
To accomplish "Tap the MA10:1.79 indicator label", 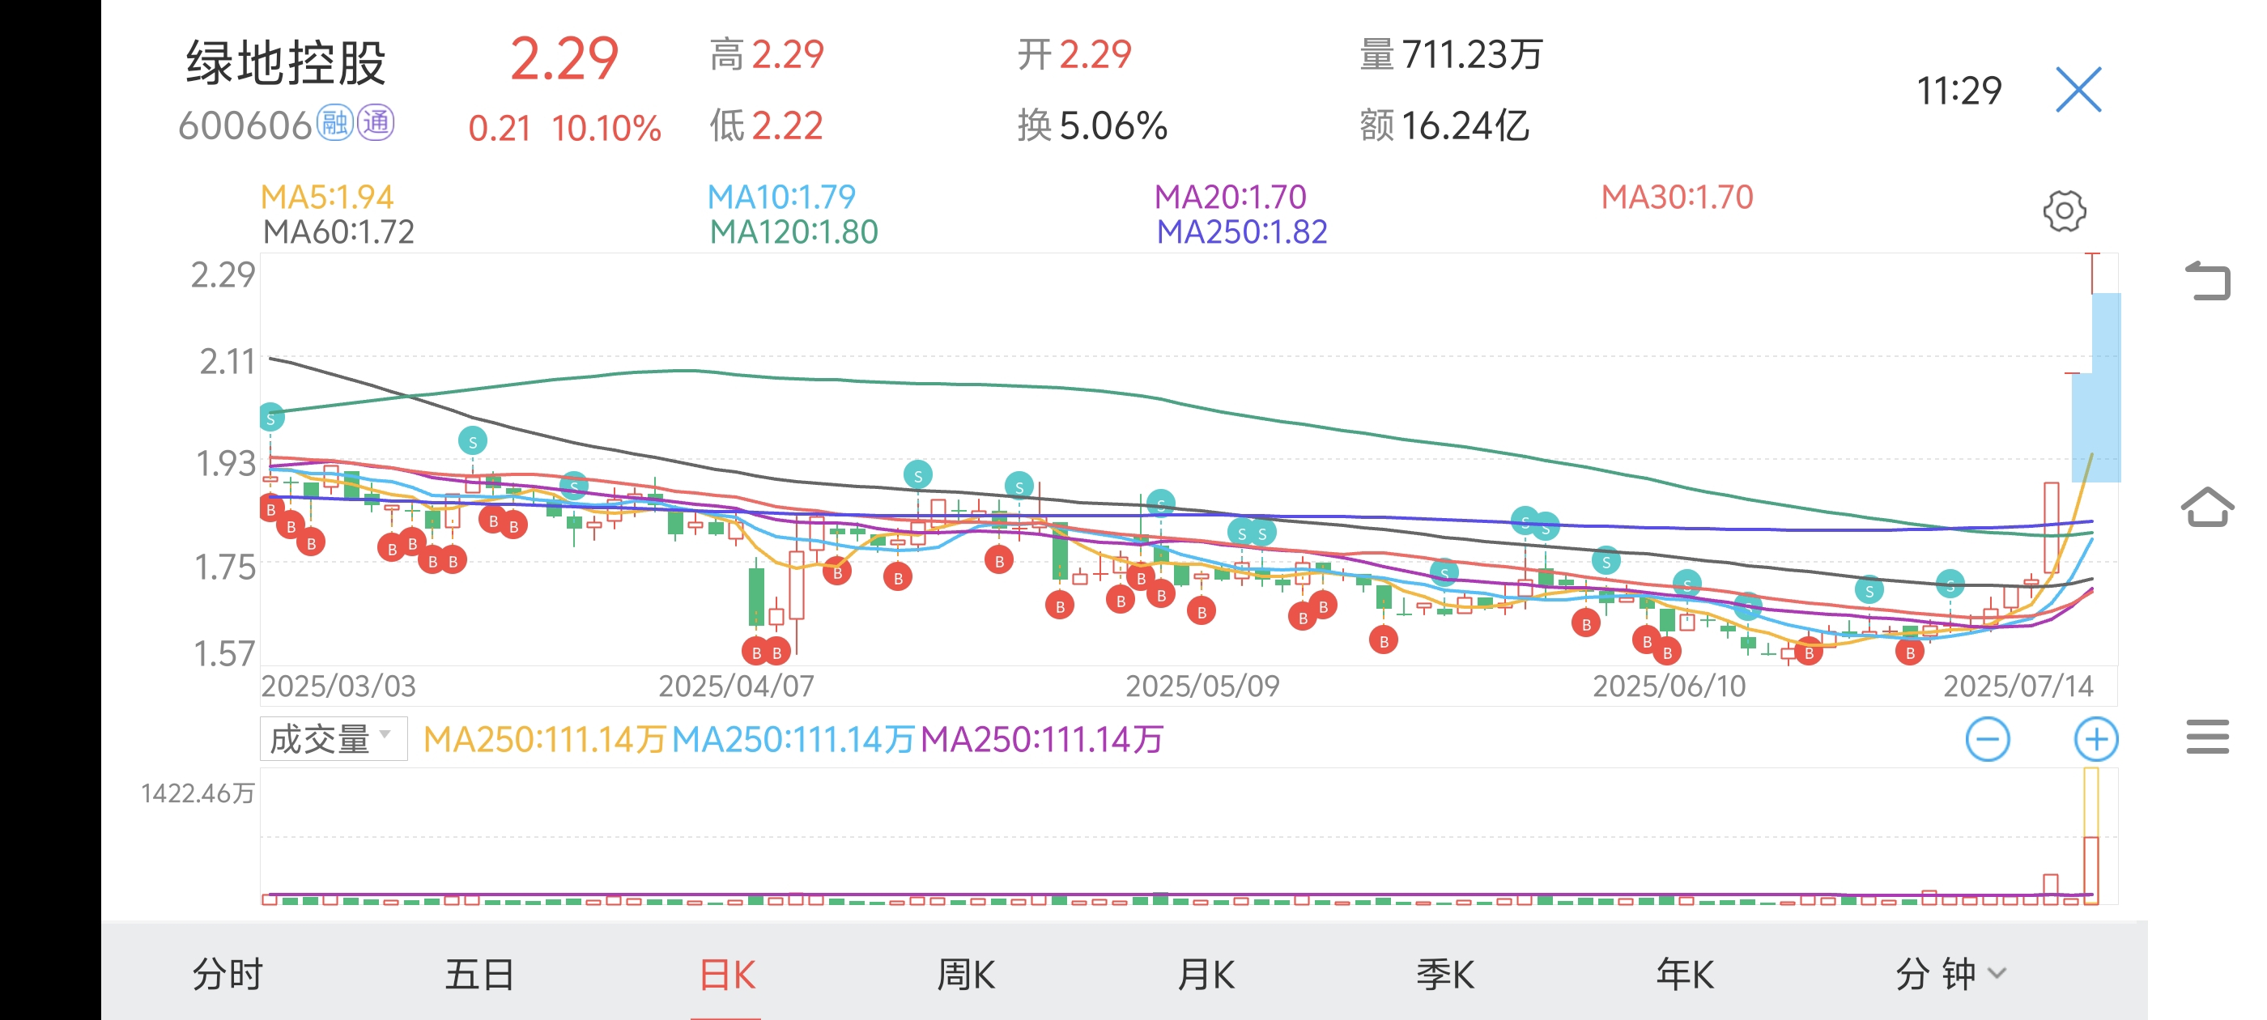I will [x=780, y=196].
